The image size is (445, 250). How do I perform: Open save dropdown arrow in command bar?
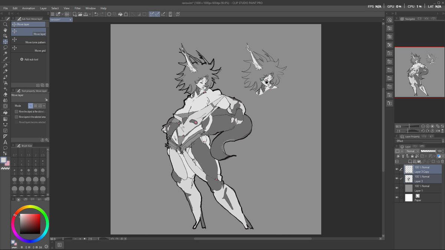coord(90,14)
